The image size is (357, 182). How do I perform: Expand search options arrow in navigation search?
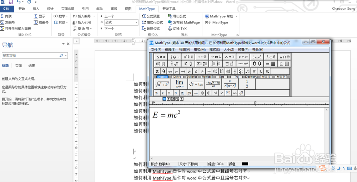point(66,56)
